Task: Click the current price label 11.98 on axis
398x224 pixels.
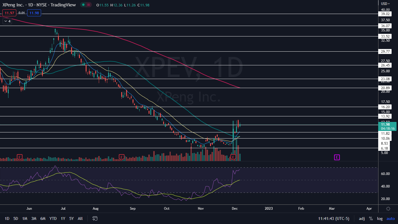Action: 387,124
